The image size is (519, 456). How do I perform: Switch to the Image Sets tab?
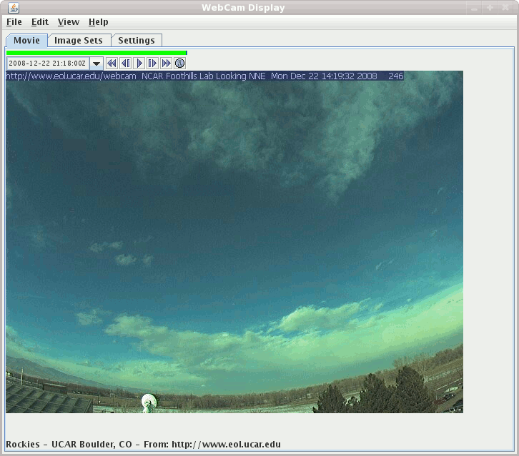(79, 41)
